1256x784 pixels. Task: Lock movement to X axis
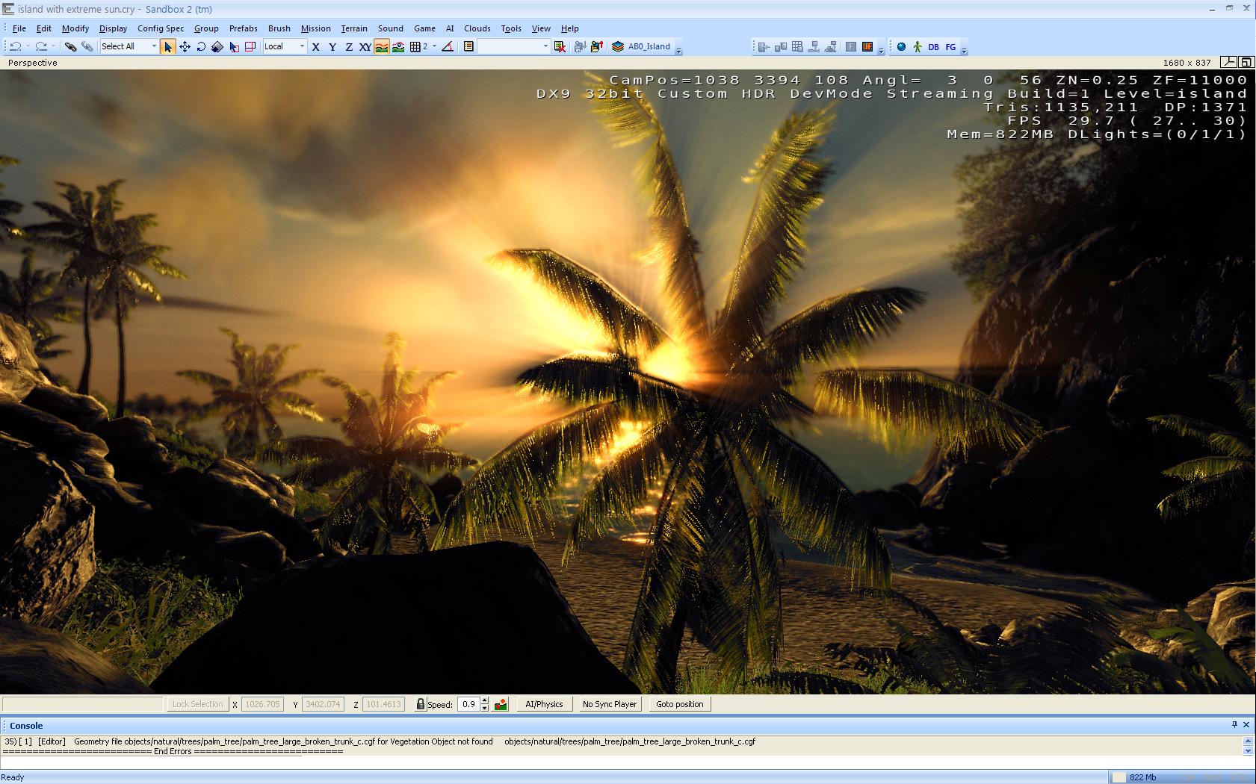click(x=316, y=46)
